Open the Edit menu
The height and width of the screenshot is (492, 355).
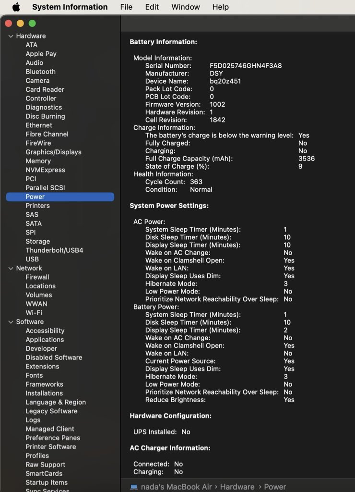click(152, 7)
